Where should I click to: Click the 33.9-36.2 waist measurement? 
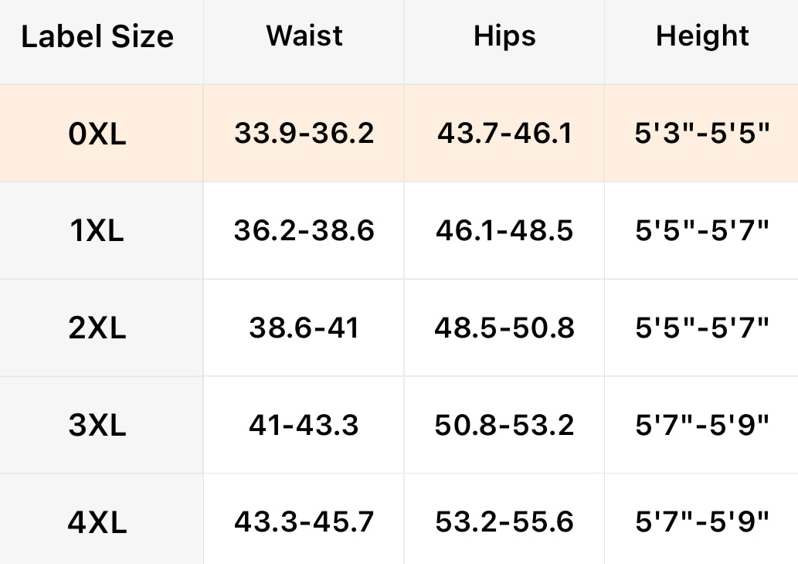click(304, 134)
